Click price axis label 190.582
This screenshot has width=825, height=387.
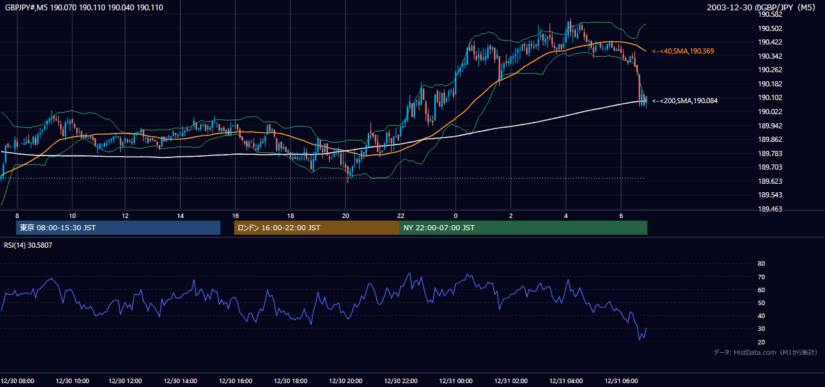[770, 14]
